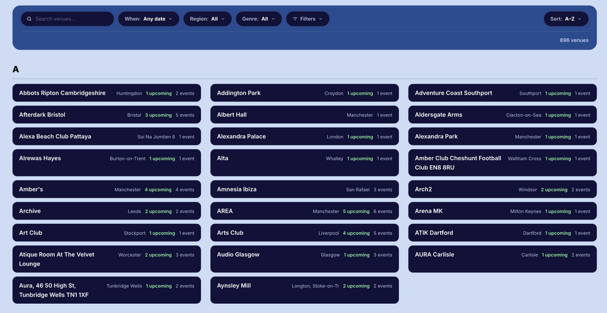The height and width of the screenshot is (313, 607).
Task: Click 'Waltham Cross' location text
Action: point(524,159)
